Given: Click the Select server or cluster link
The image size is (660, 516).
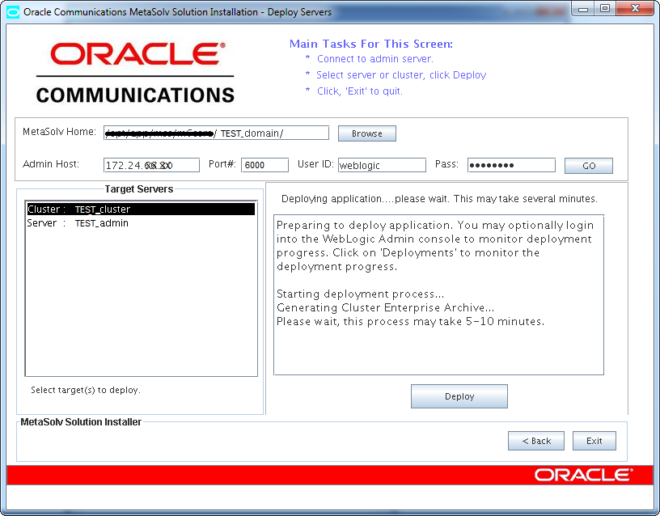Looking at the screenshot, I should (x=401, y=74).
